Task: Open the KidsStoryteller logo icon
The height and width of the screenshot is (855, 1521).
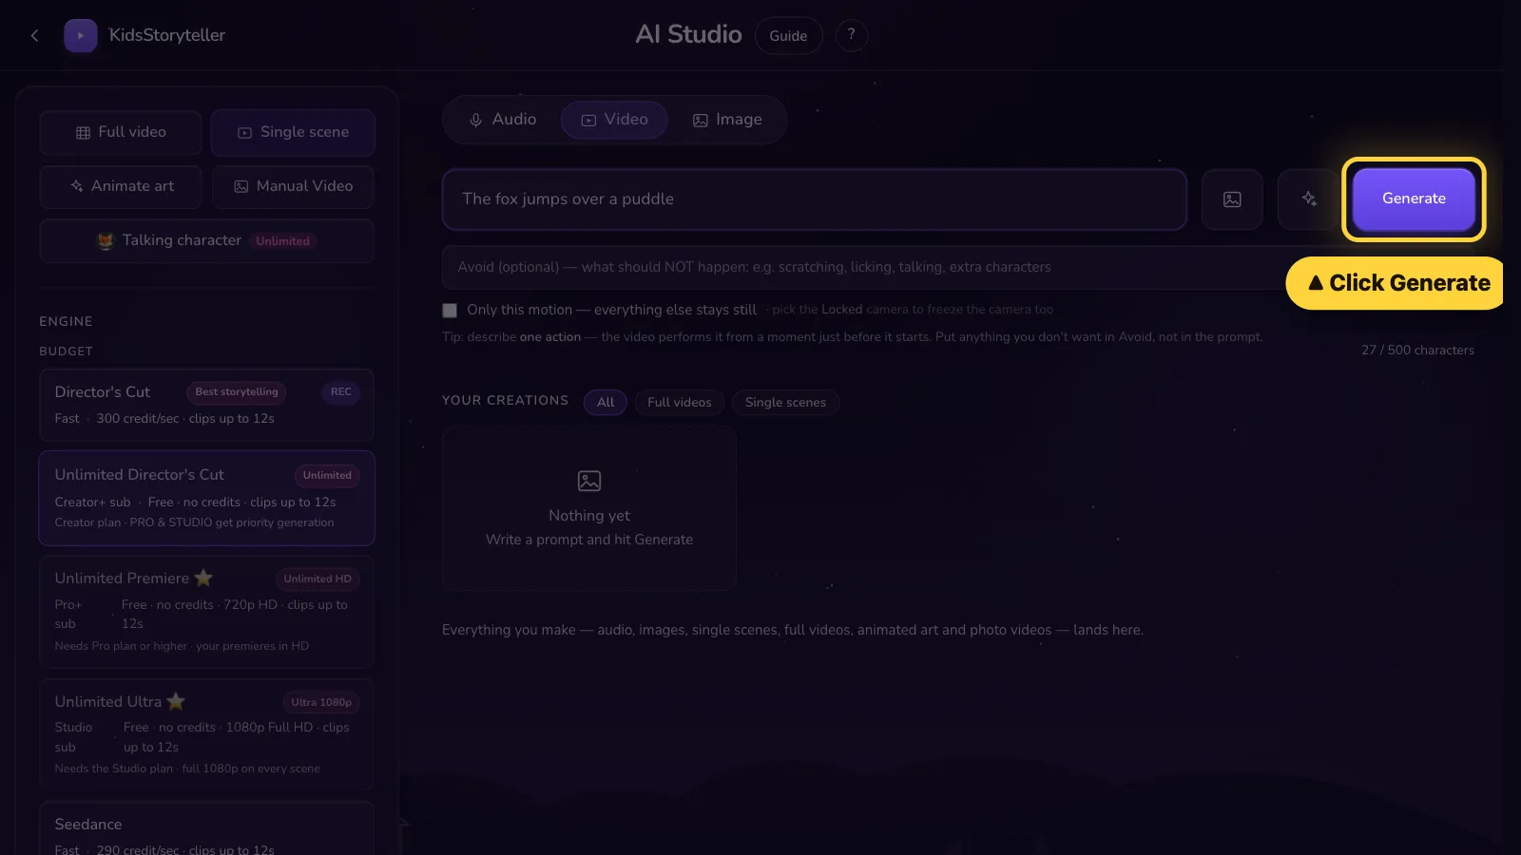Action: tap(81, 35)
